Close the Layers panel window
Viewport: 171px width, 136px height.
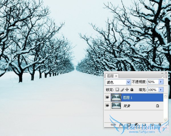[x=166, y=73]
